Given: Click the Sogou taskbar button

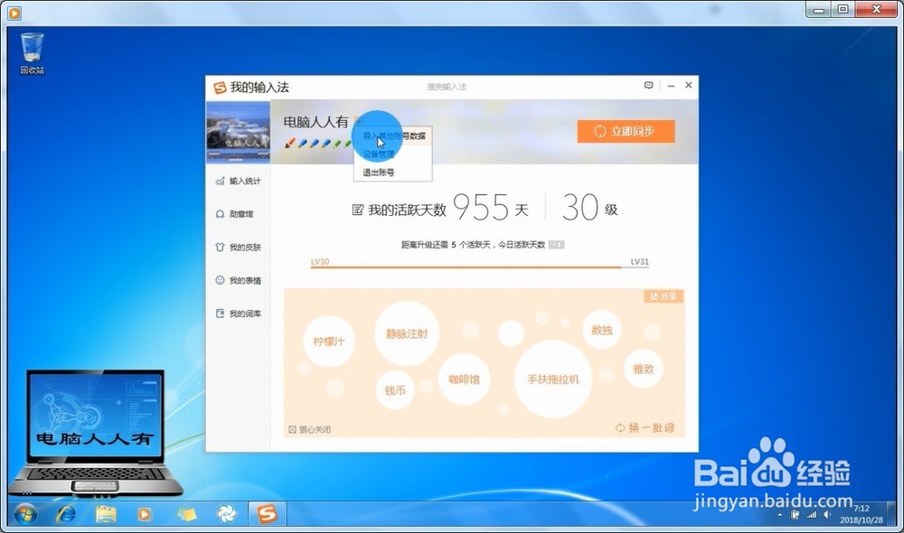Looking at the screenshot, I should 267,513.
